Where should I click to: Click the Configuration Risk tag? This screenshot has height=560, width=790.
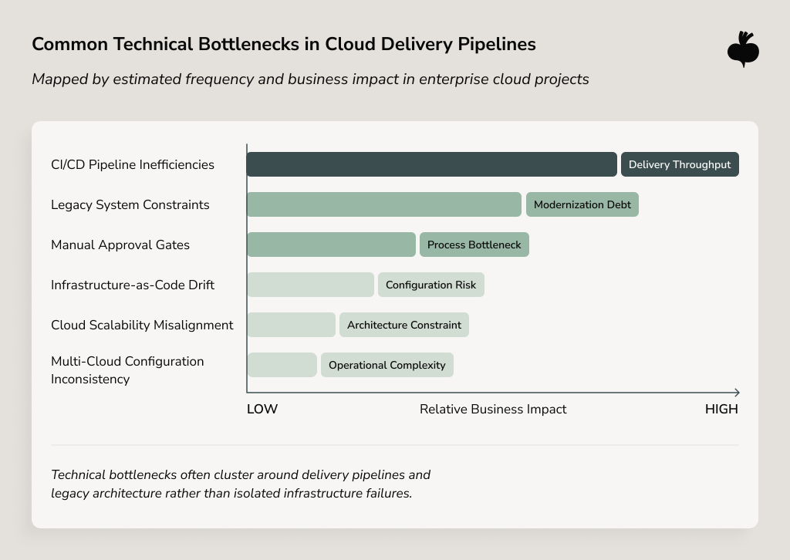(430, 285)
